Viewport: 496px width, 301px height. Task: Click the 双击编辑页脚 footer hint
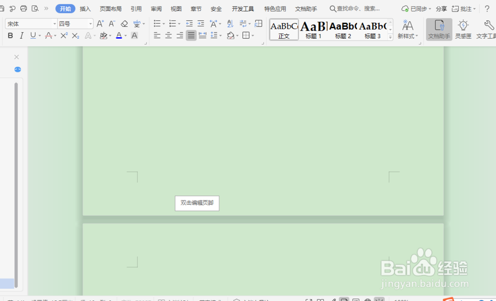tap(197, 203)
